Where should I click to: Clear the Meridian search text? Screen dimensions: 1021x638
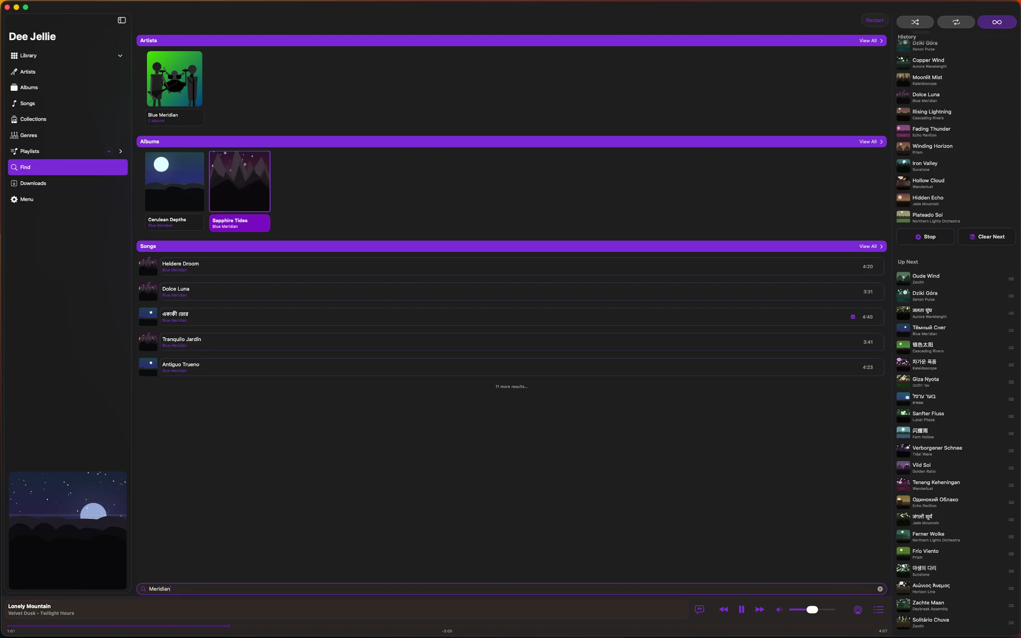[x=880, y=589]
